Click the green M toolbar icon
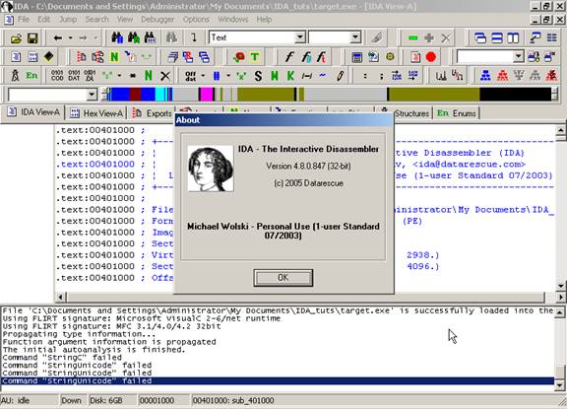Viewport: 567px width, 409px height. pyautogui.click(x=275, y=76)
